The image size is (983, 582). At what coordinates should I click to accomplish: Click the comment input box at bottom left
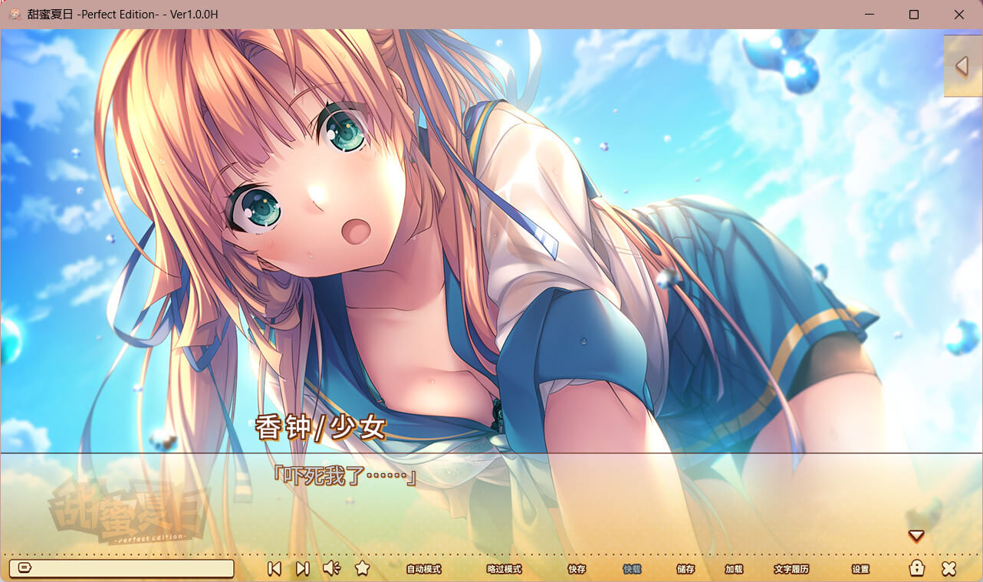coord(130,568)
